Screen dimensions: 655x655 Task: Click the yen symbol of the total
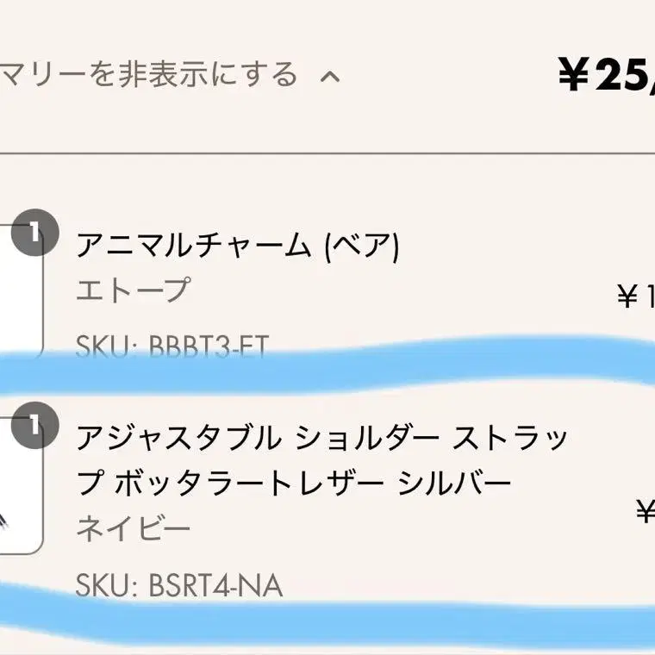[x=574, y=75]
